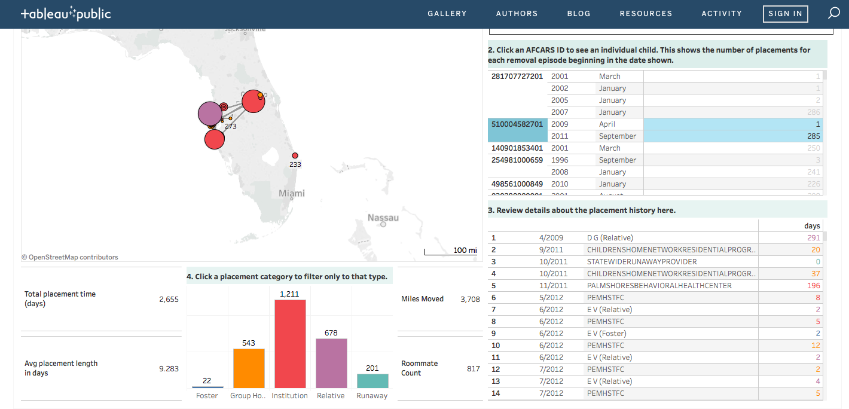
Task: Filter by the purple Relative bar
Action: (331, 364)
